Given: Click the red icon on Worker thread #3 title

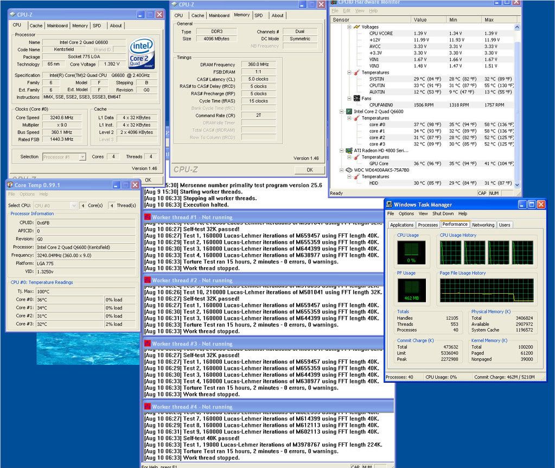Looking at the screenshot, I should click(x=148, y=344).
